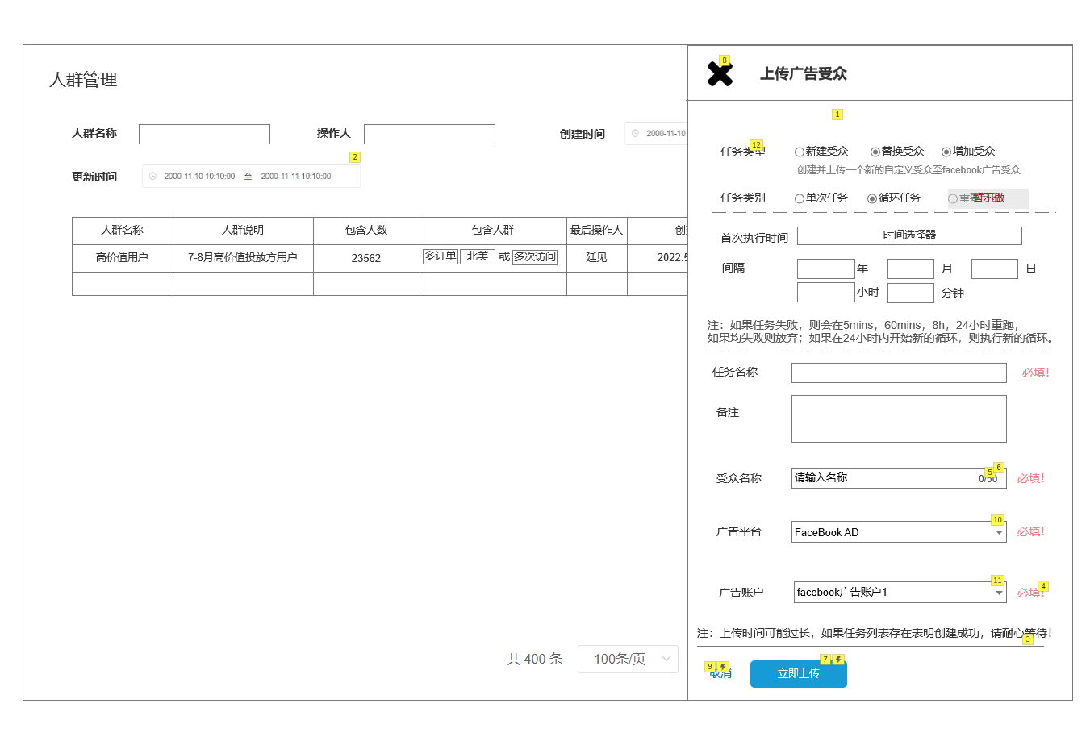1090x741 pixels.
Task: Click the clock icon in the 创建时间 field
Action: 635,133
